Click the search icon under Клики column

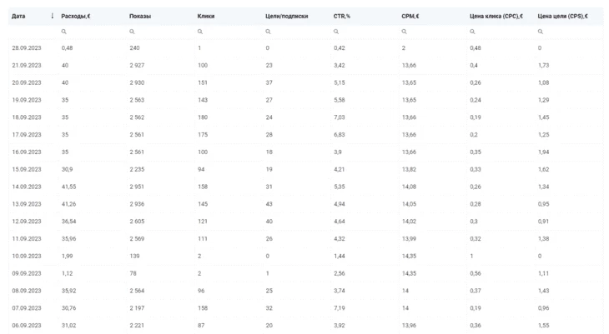[200, 32]
